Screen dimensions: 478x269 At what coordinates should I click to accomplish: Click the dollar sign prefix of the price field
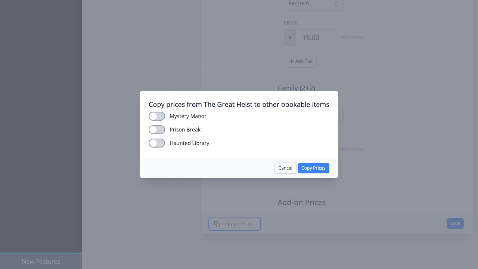pos(290,37)
